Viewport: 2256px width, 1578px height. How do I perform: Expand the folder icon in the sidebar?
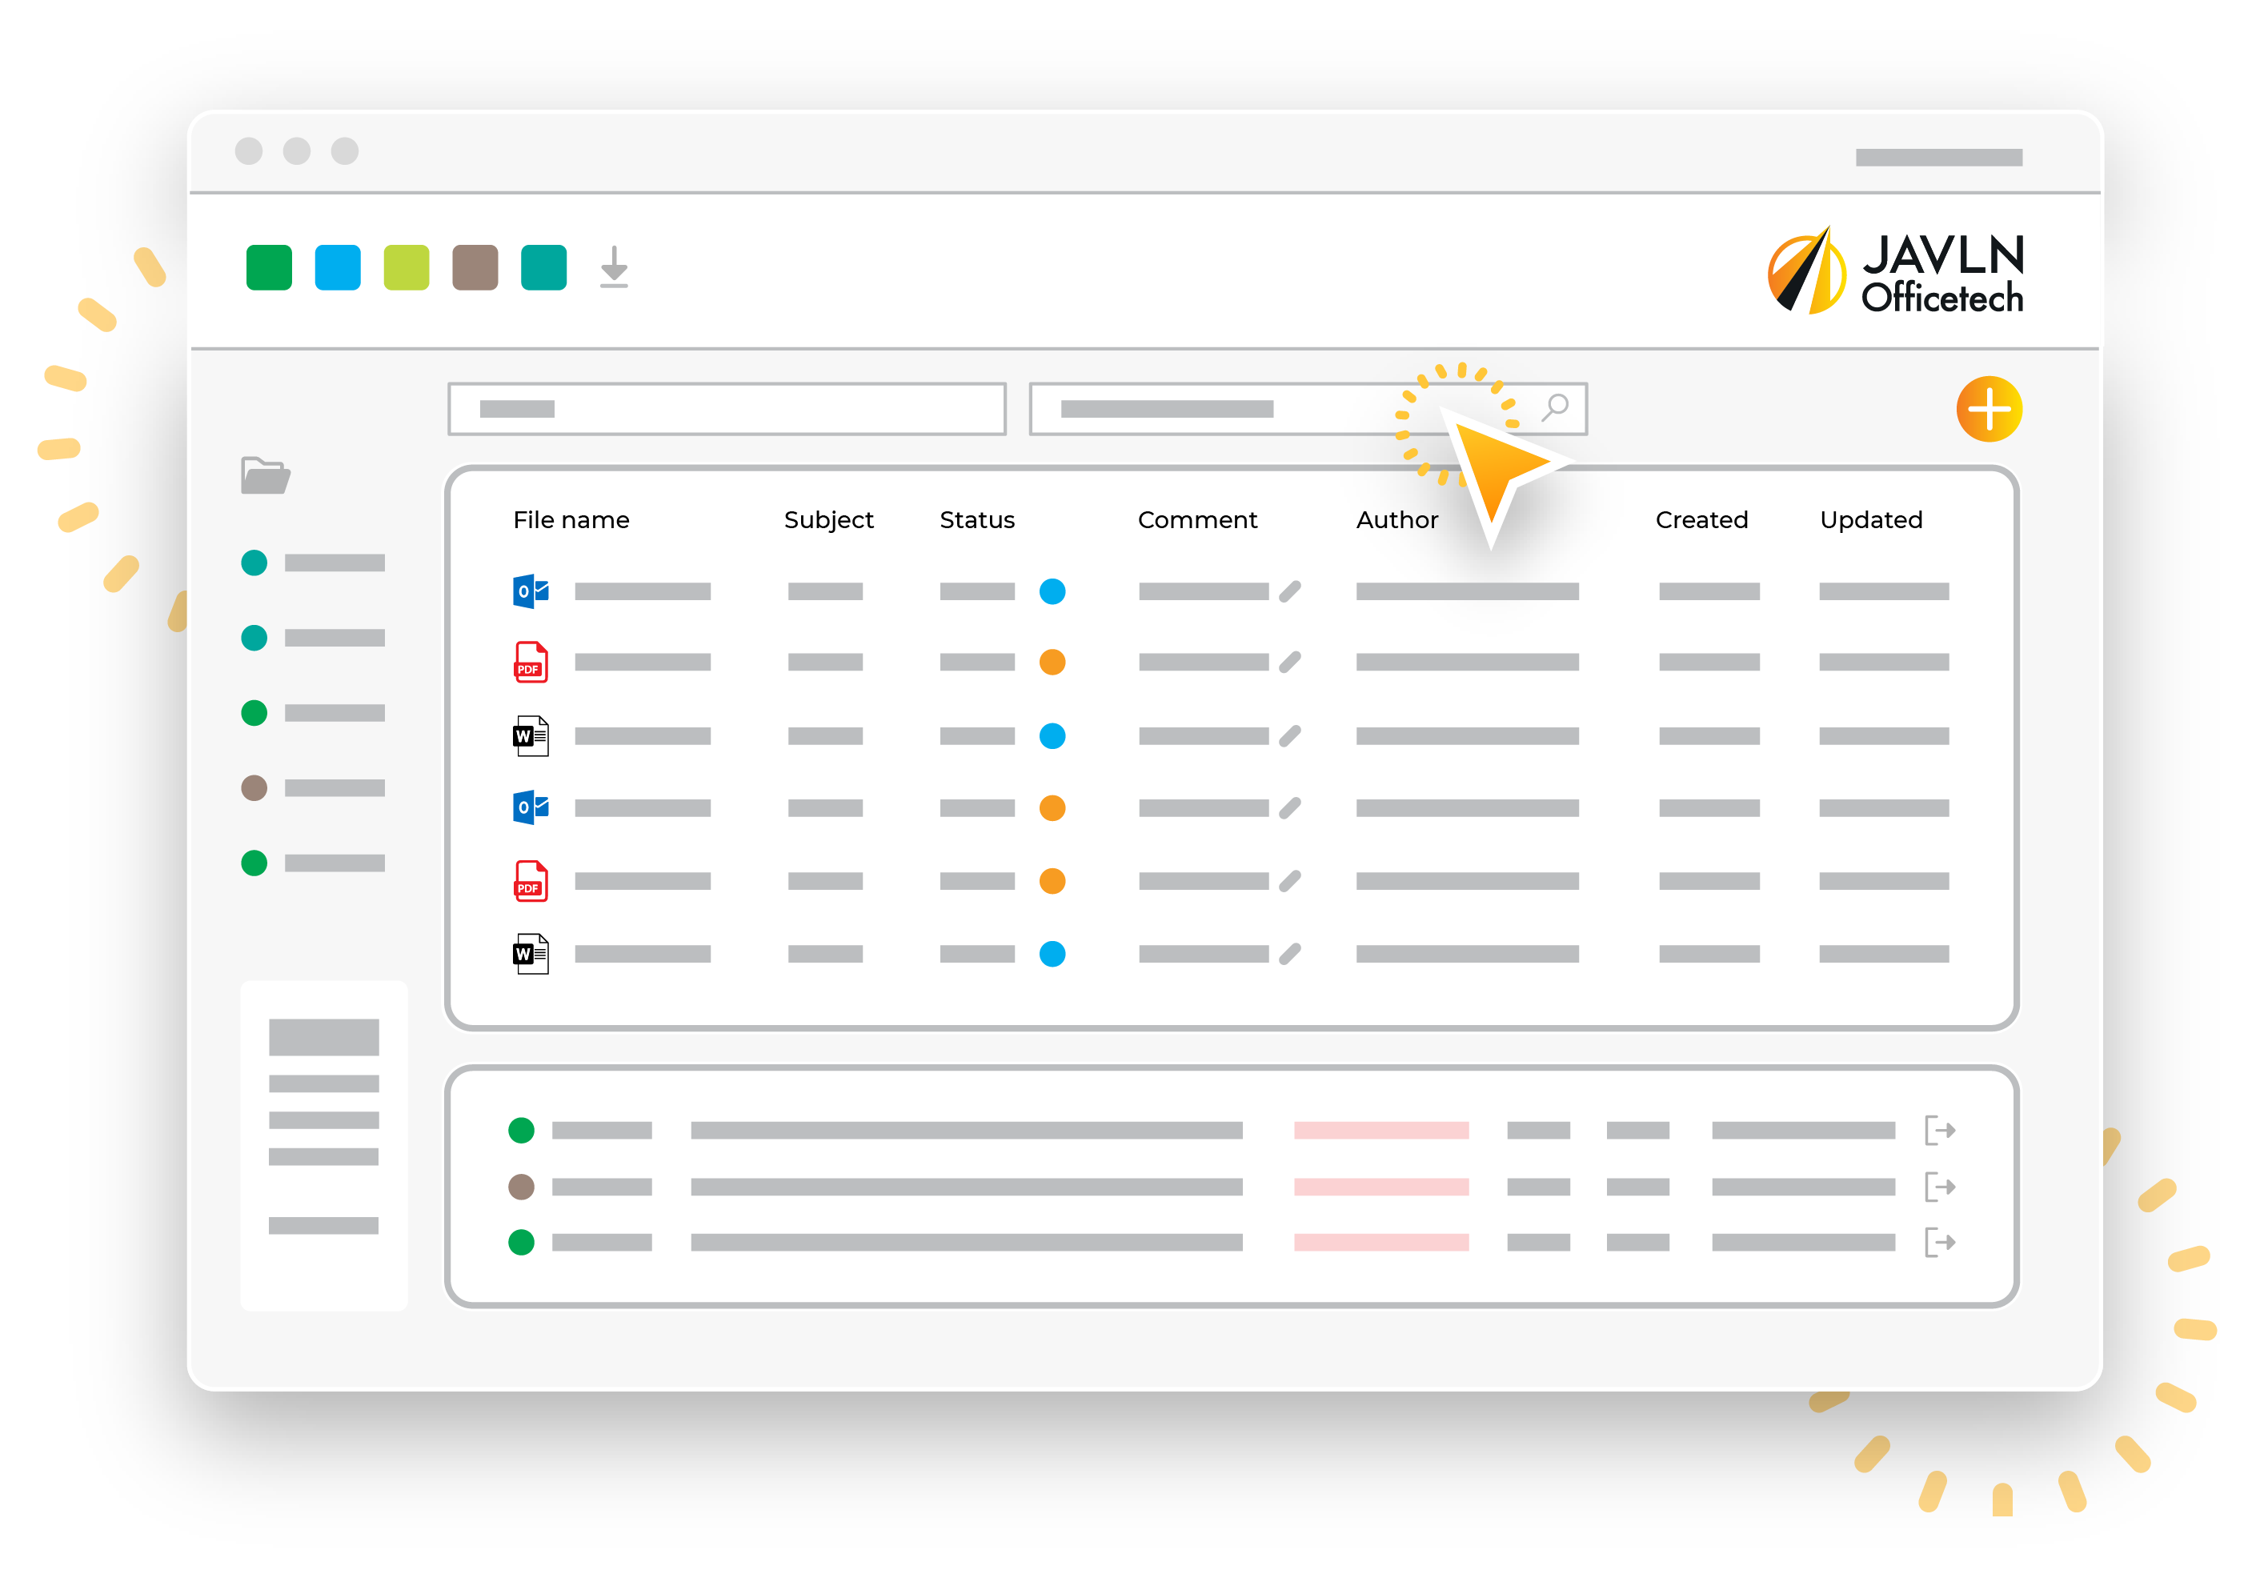click(x=264, y=476)
